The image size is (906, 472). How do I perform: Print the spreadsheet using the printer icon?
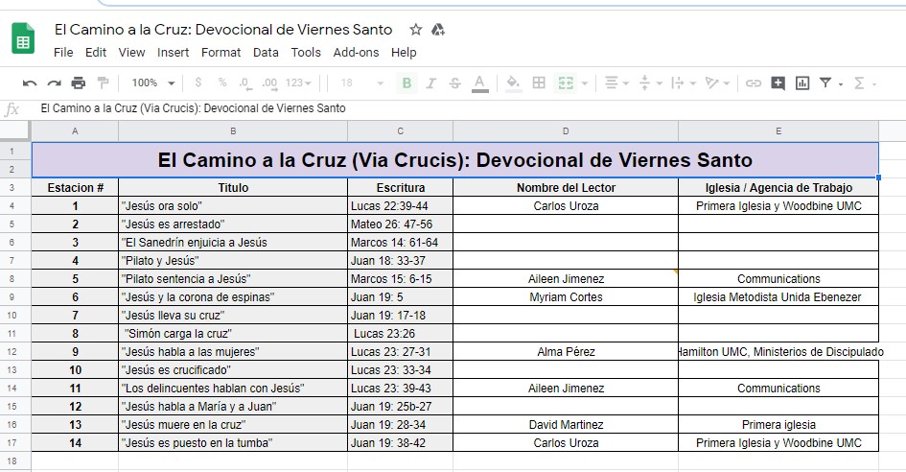pos(79,83)
